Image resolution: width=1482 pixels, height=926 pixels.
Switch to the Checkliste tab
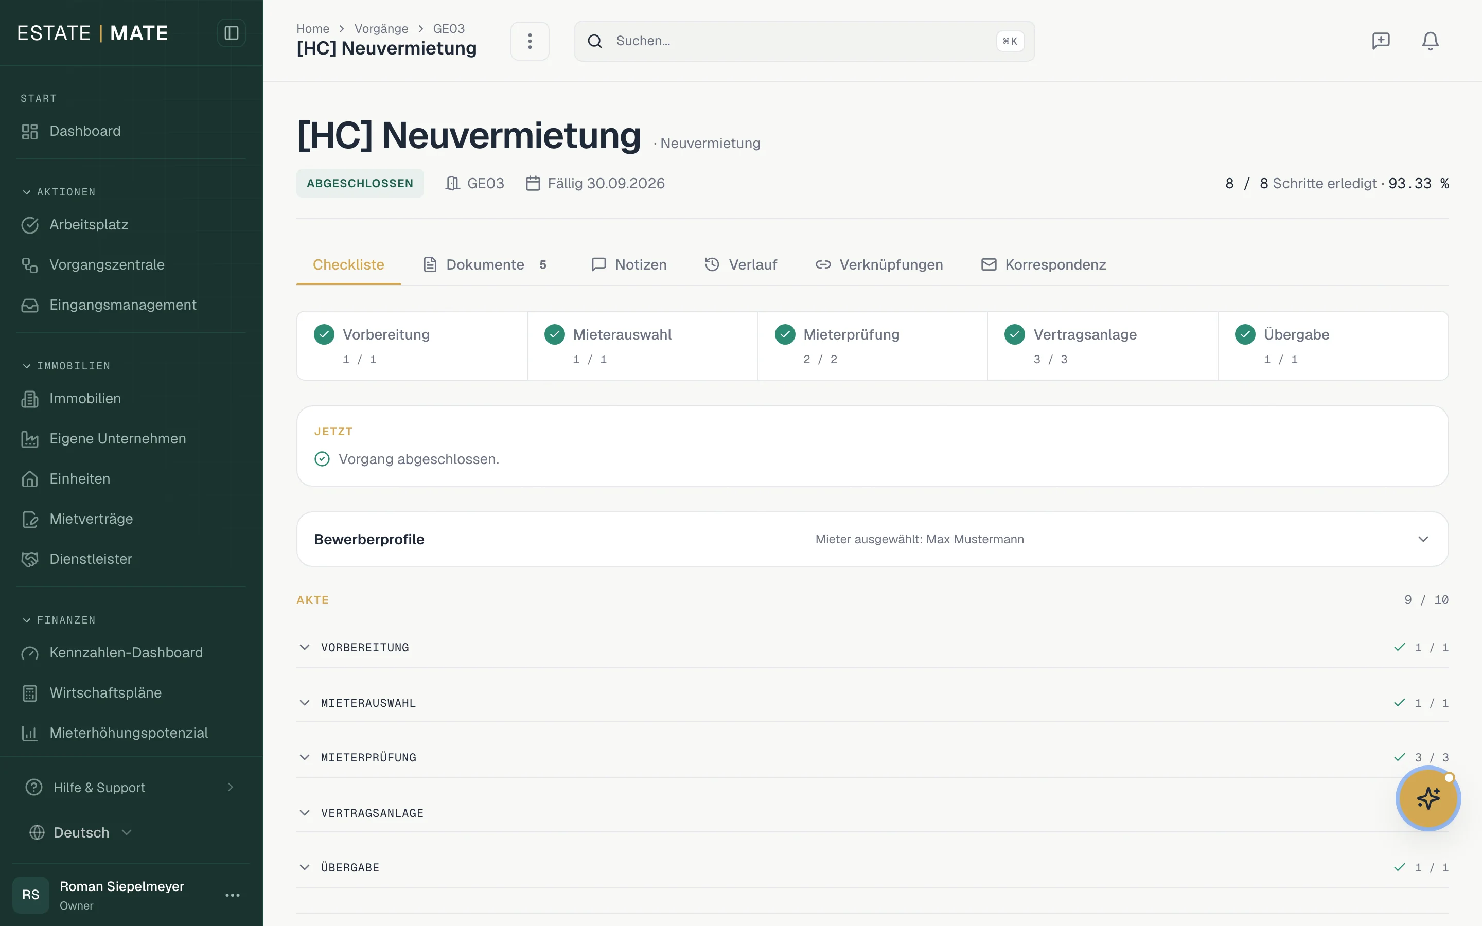[348, 264]
